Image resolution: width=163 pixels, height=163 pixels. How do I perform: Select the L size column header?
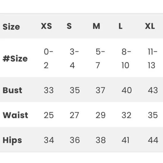pos(121,26)
